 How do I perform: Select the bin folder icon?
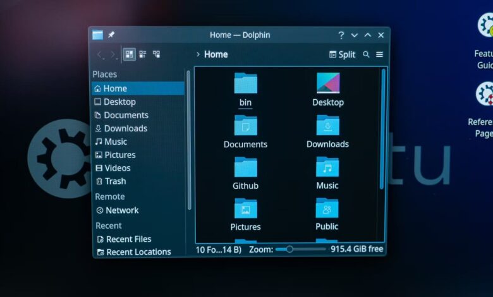(246, 83)
